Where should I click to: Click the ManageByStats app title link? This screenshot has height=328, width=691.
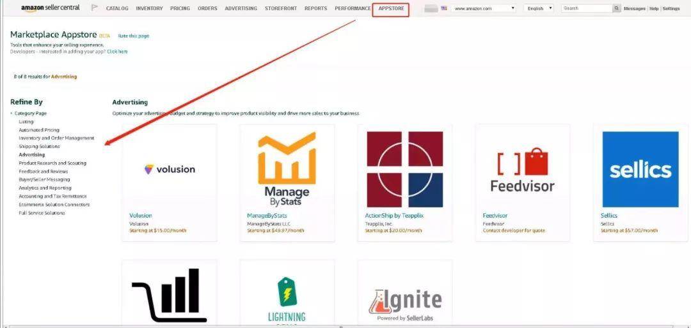(267, 216)
